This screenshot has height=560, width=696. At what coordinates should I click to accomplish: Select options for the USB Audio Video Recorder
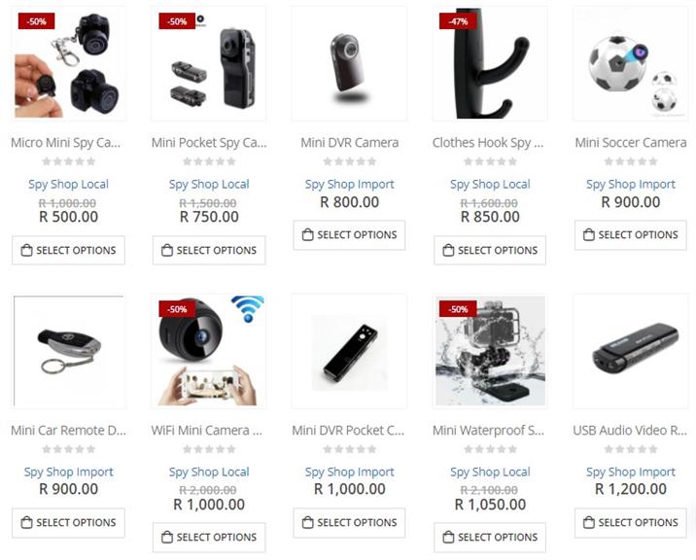click(631, 523)
